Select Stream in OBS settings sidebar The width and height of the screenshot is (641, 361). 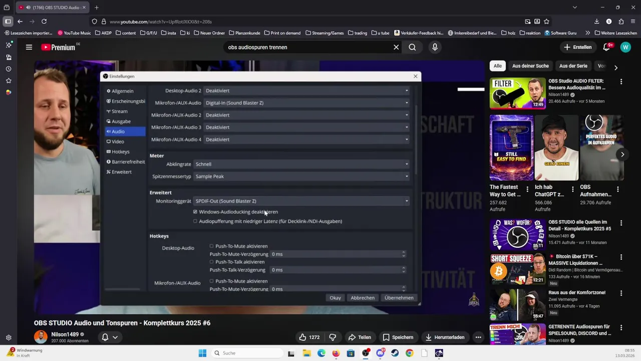(119, 111)
